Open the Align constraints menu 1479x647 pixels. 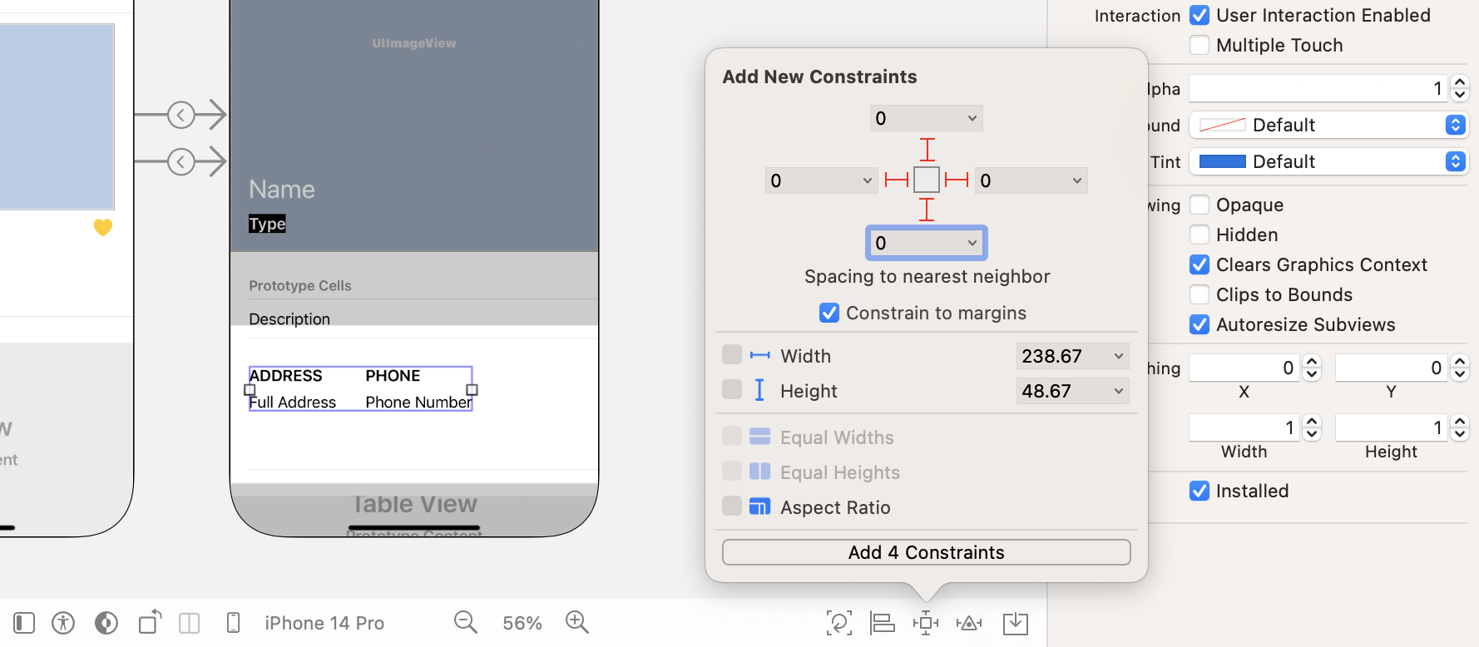pos(883,622)
